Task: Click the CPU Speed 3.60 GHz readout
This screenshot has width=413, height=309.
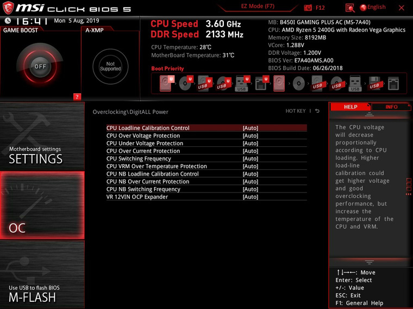Action: [196, 24]
